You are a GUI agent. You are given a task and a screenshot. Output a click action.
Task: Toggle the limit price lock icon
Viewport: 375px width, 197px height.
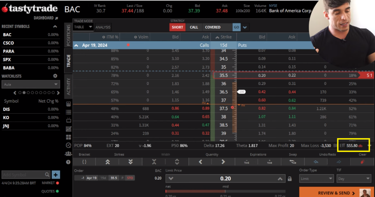(x=290, y=179)
